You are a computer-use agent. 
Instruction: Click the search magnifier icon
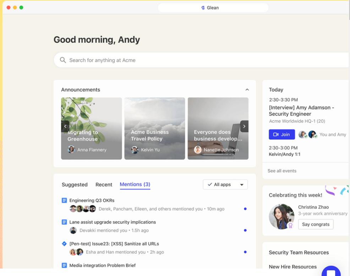(x=63, y=60)
